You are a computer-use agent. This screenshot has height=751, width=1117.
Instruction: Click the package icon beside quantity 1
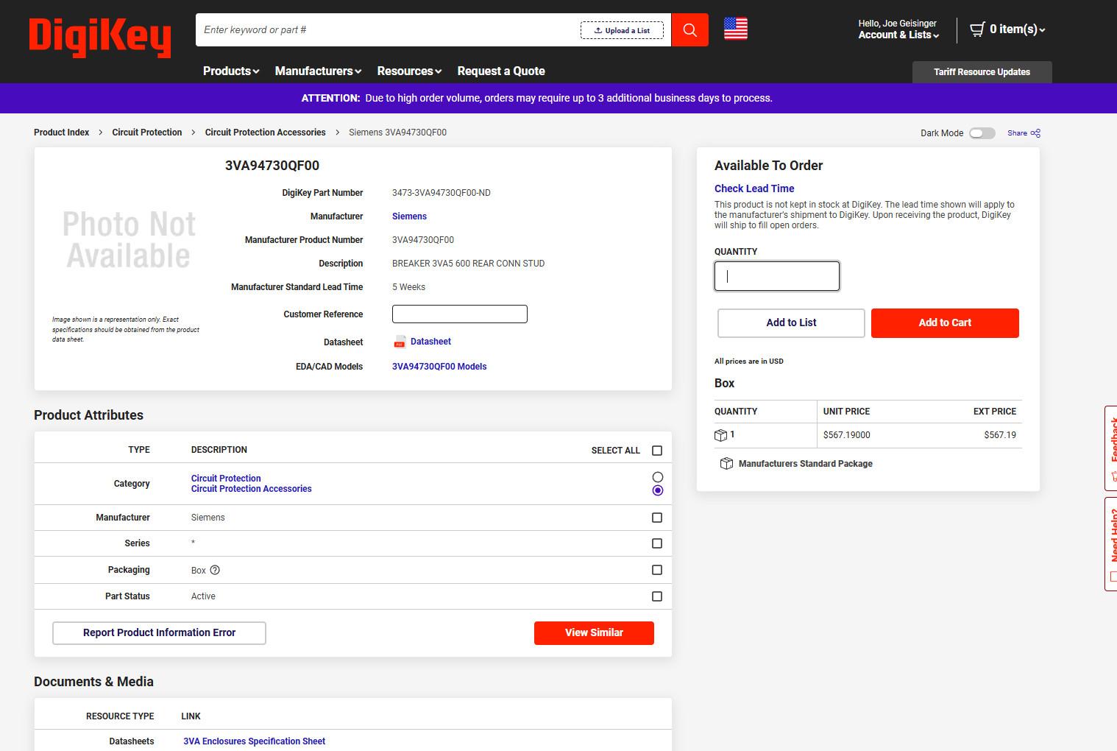[x=721, y=435]
